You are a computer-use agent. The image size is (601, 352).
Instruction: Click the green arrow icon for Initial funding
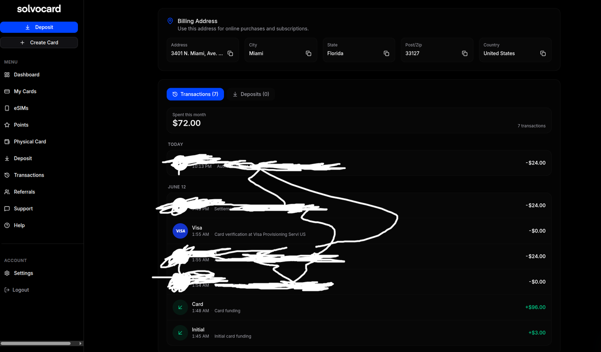coord(180,332)
